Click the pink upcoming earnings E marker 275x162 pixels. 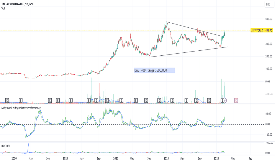tap(236, 100)
